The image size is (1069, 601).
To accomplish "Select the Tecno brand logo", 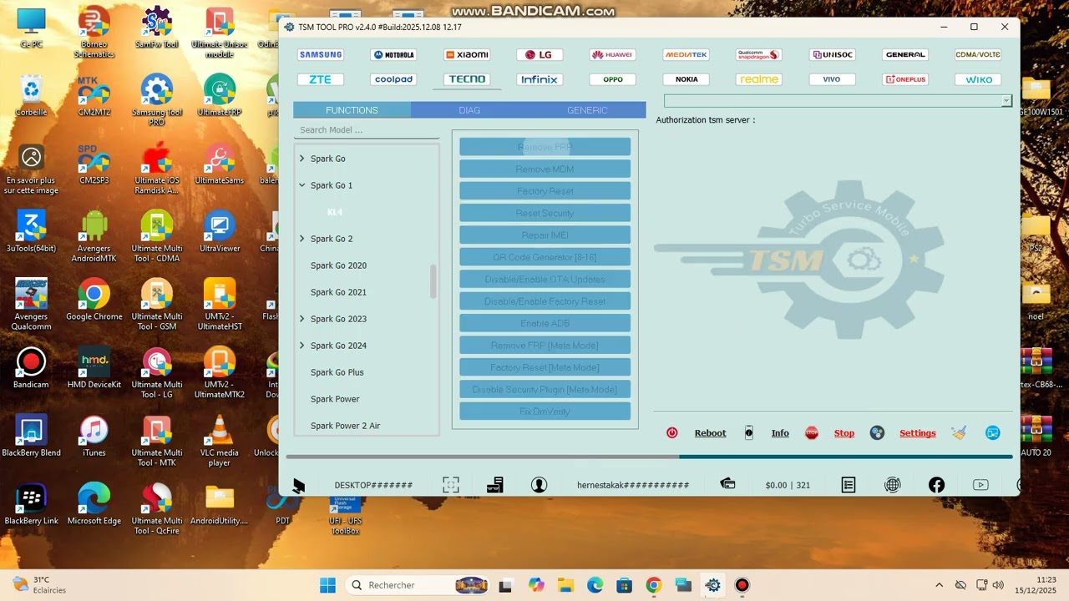I will coord(467,80).
